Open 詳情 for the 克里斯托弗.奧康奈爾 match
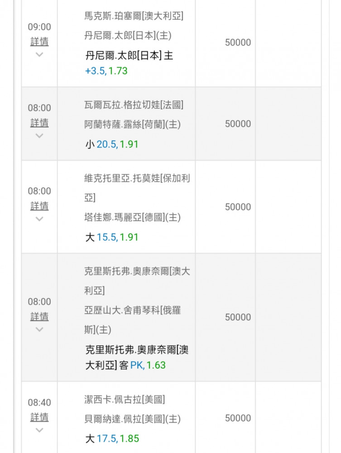Image resolution: width=341 pixels, height=453 pixels. tap(39, 316)
